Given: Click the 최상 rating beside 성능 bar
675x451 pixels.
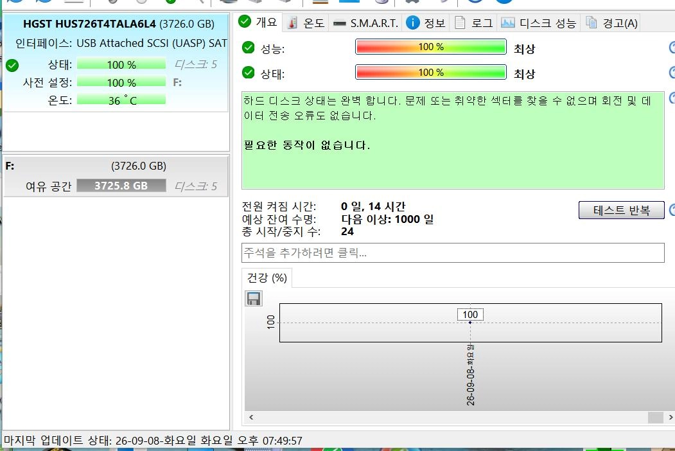Looking at the screenshot, I should click(524, 49).
